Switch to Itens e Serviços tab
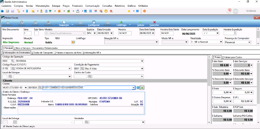The image size is (260, 129). (22, 48)
